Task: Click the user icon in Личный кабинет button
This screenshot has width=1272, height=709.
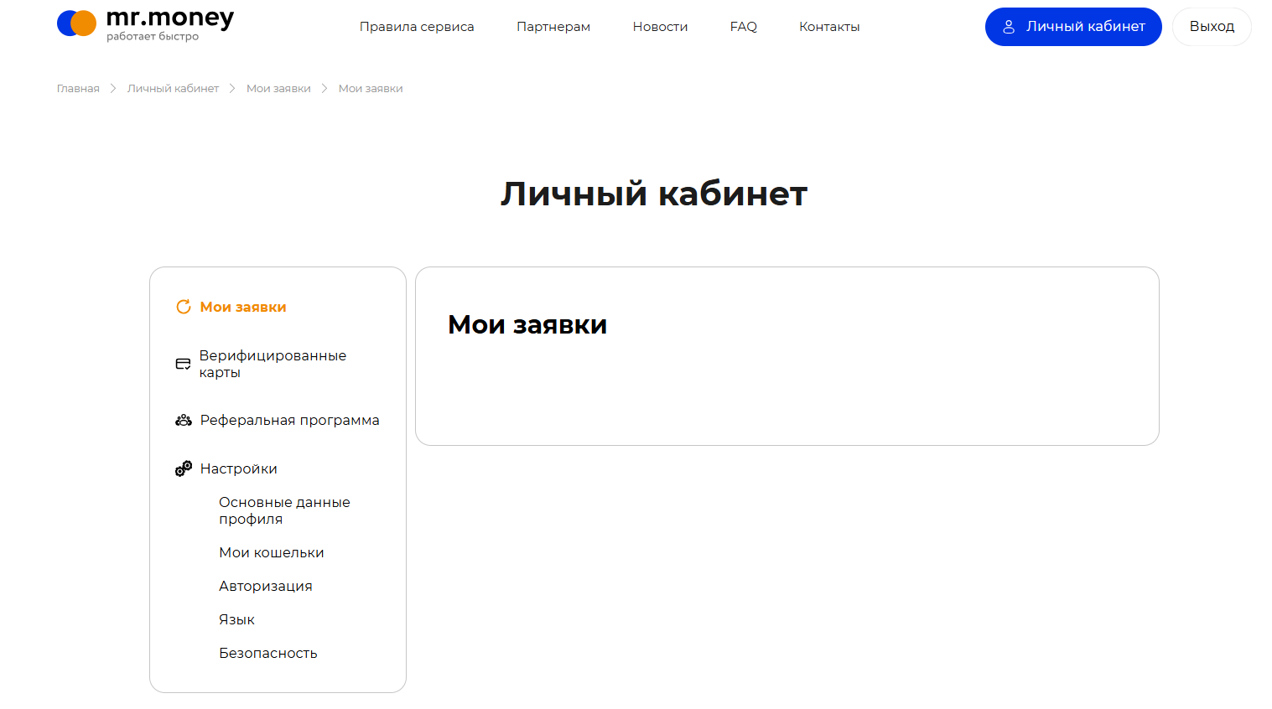Action: click(1009, 27)
